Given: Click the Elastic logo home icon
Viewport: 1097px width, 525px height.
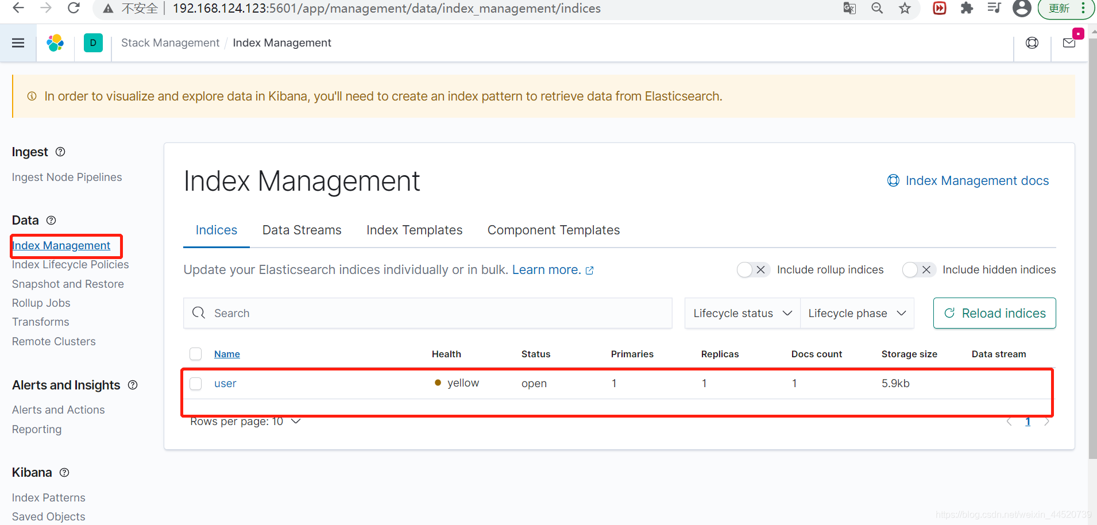Looking at the screenshot, I should click(x=55, y=43).
